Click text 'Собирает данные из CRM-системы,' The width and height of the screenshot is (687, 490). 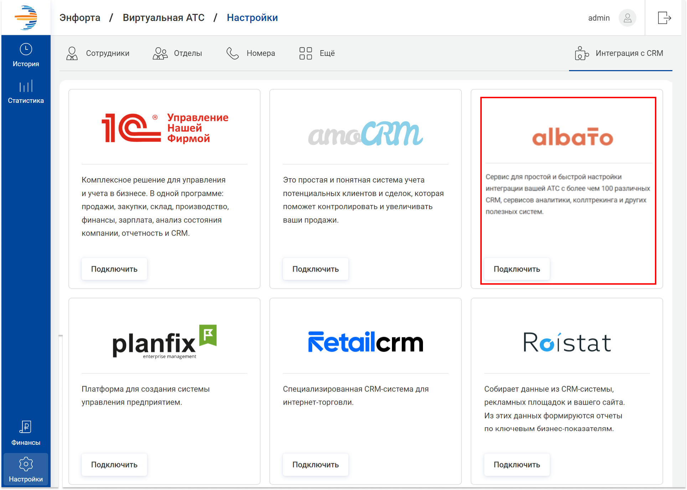pos(549,389)
